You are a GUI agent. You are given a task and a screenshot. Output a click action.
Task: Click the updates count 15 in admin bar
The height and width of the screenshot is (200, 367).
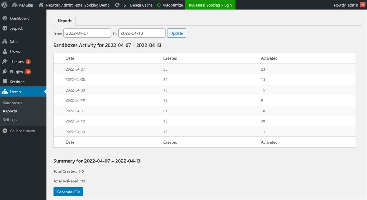point(124,5)
